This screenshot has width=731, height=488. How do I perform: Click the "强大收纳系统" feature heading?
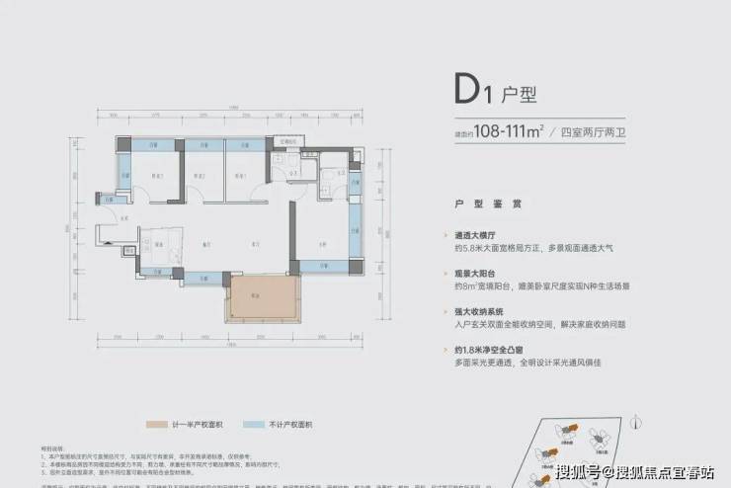(479, 312)
